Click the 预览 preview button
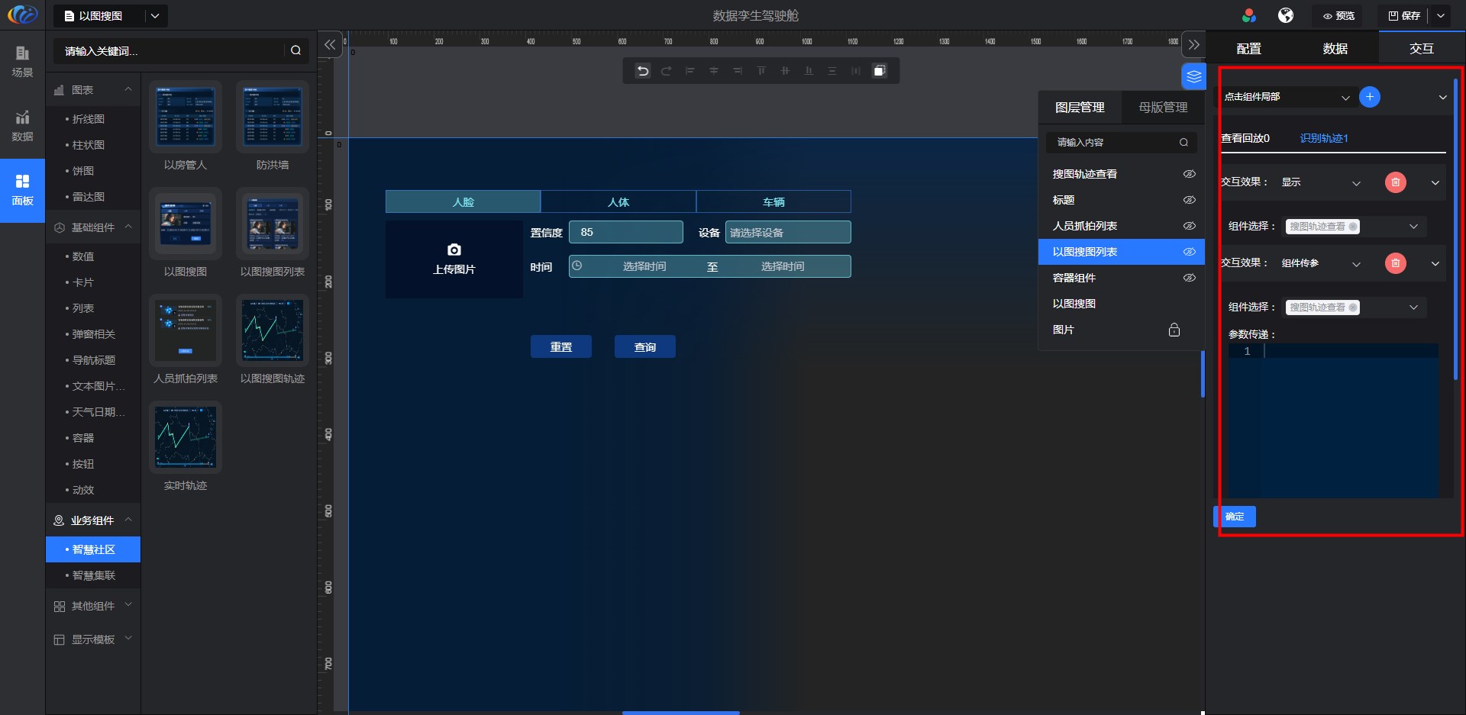Viewport: 1466px width, 715px height. (1339, 15)
